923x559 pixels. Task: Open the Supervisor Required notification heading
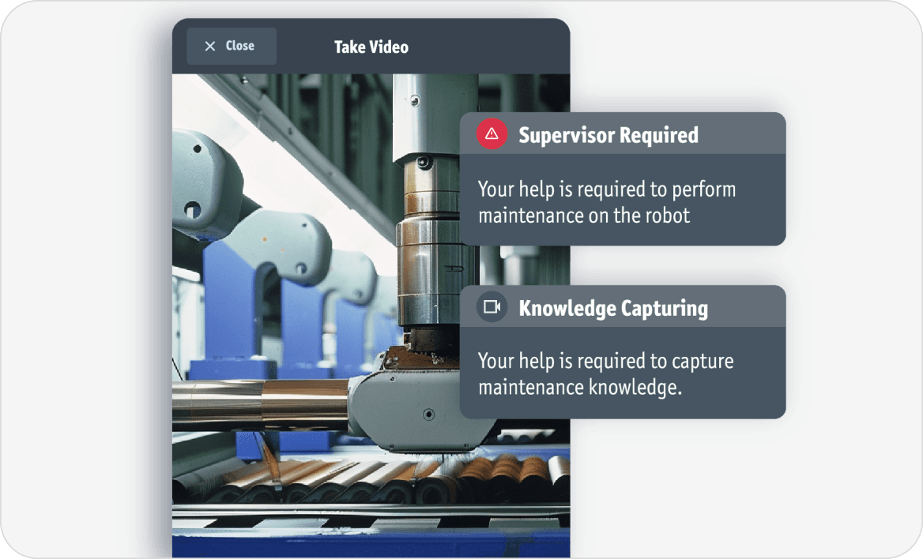pyautogui.click(x=608, y=135)
